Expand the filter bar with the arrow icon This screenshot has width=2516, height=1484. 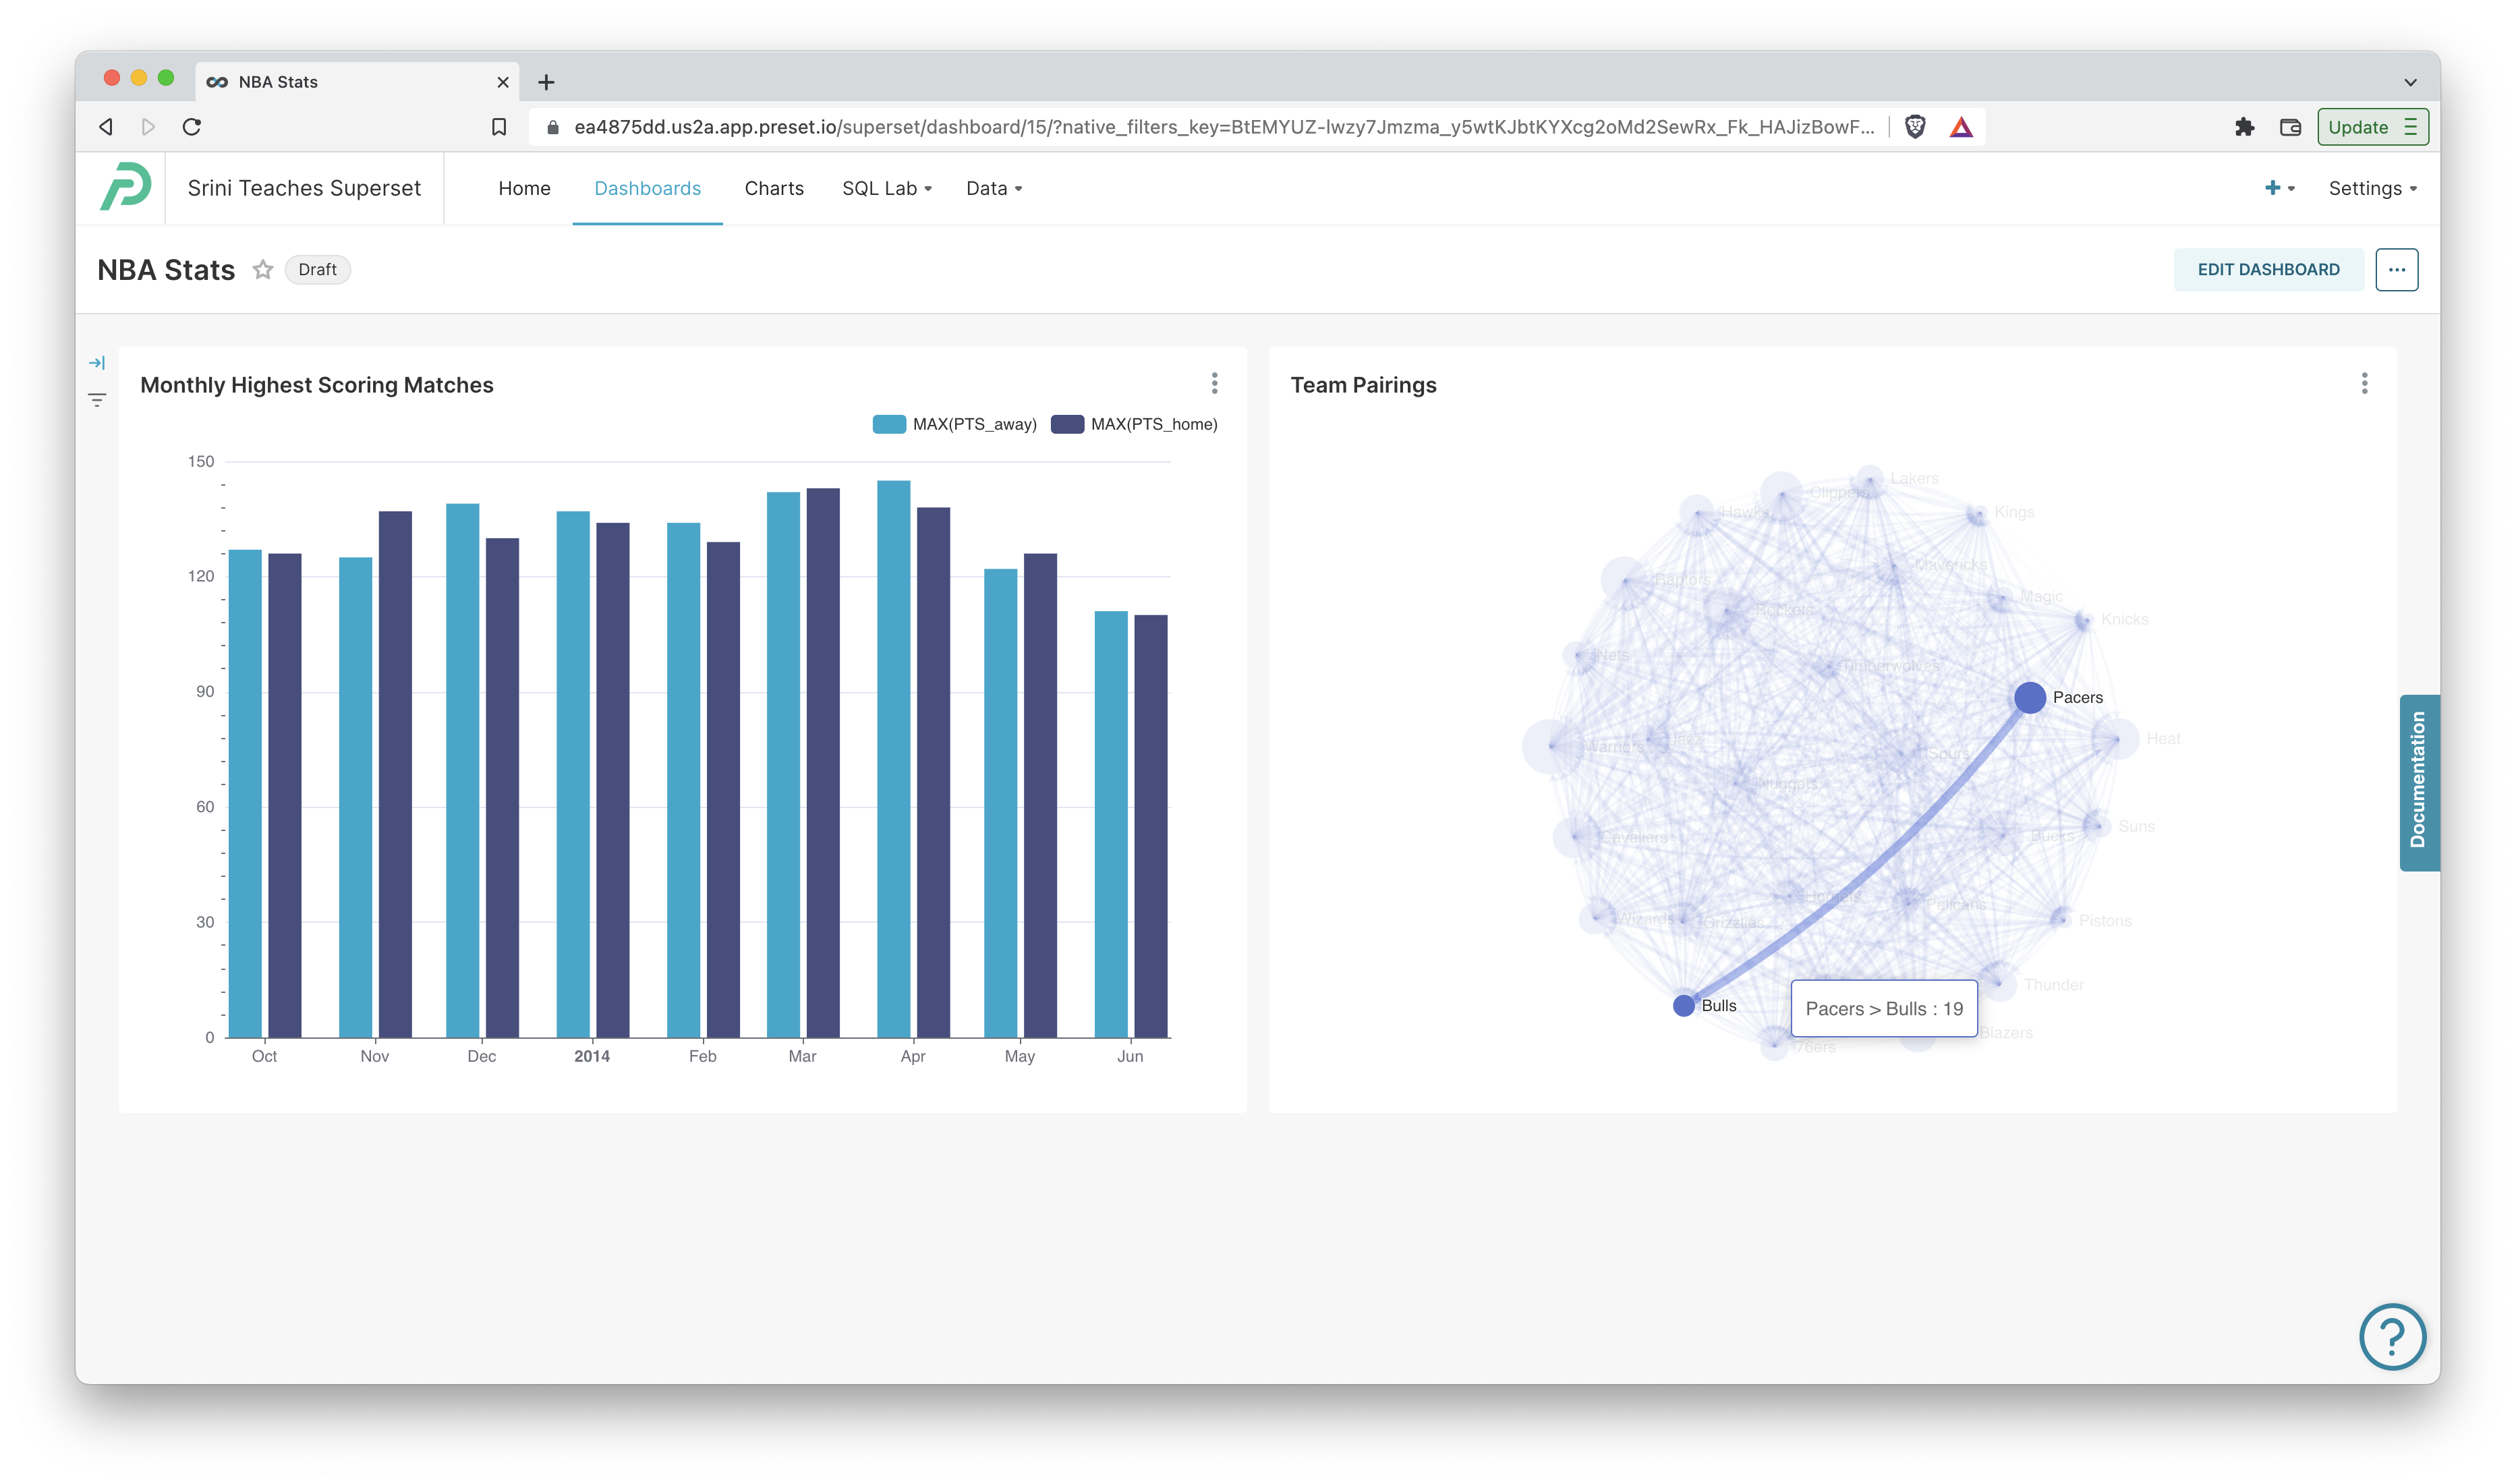(x=97, y=363)
